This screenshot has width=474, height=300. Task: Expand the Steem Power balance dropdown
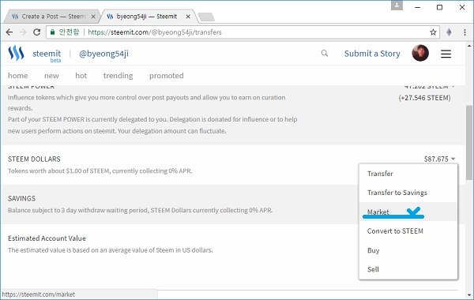430,87
